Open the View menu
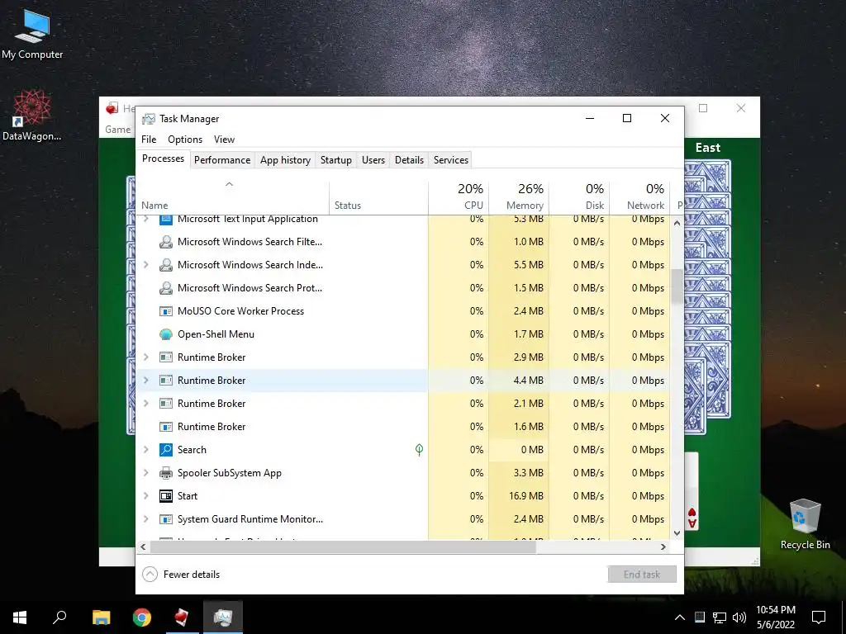Image resolution: width=846 pixels, height=634 pixels. coord(224,139)
